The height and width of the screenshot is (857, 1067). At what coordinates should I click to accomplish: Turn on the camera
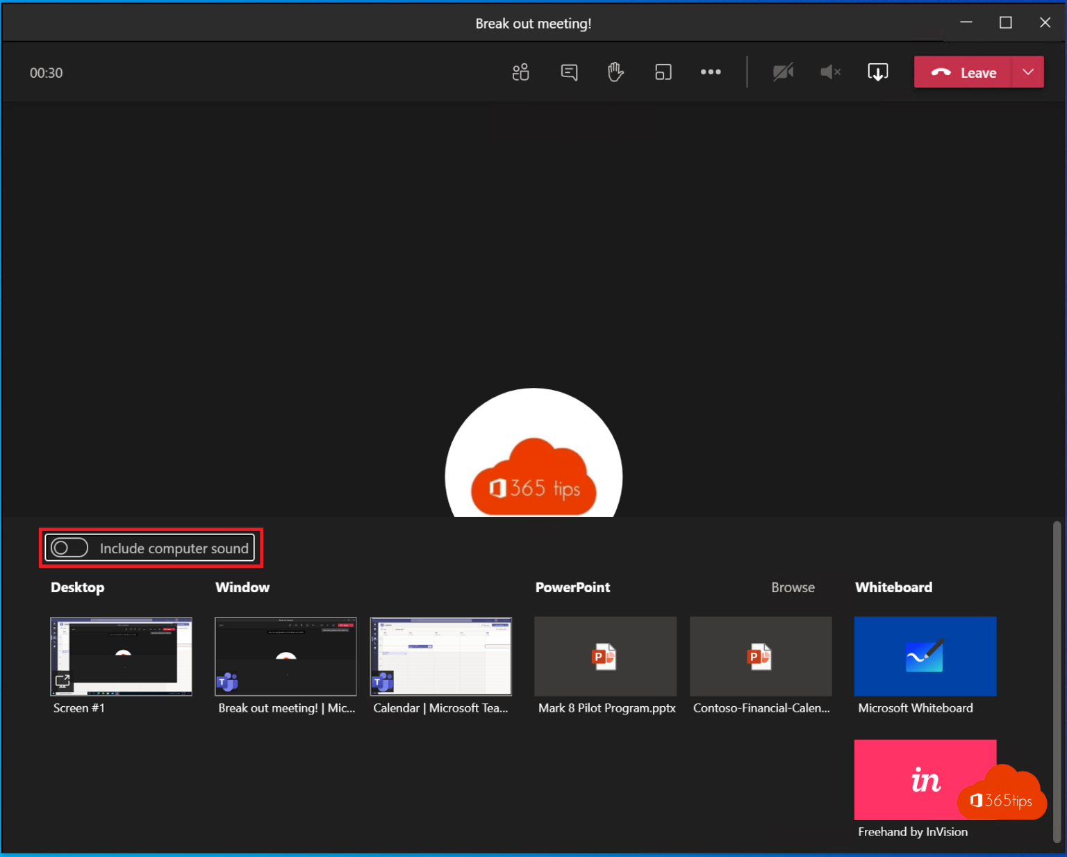[784, 72]
